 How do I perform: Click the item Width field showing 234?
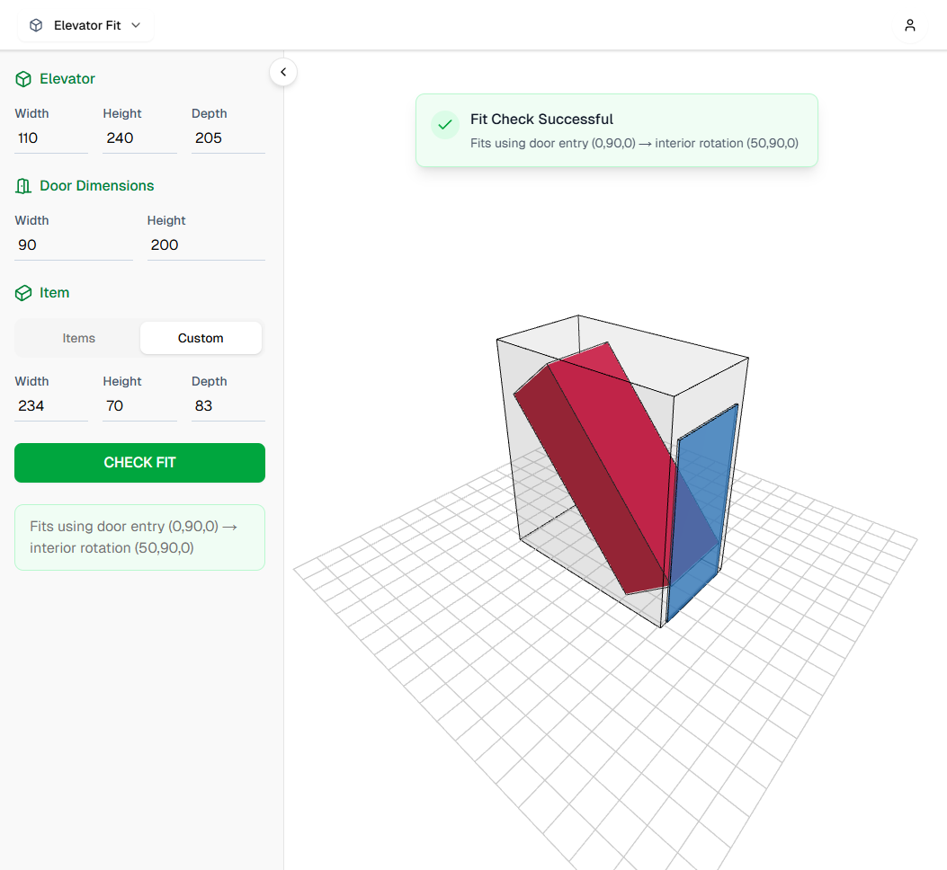[x=51, y=405]
